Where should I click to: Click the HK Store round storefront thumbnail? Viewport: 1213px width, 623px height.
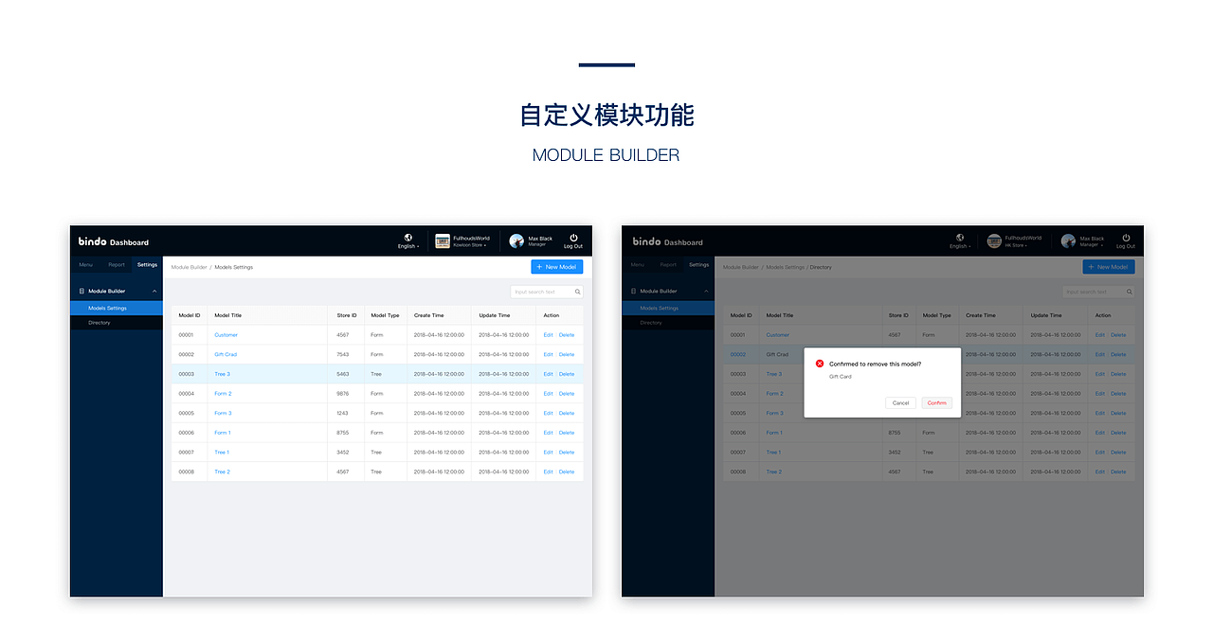coord(994,241)
